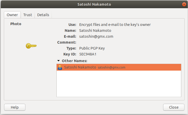
Task: Click the Type value Public PGP Key
Action: tap(92, 48)
